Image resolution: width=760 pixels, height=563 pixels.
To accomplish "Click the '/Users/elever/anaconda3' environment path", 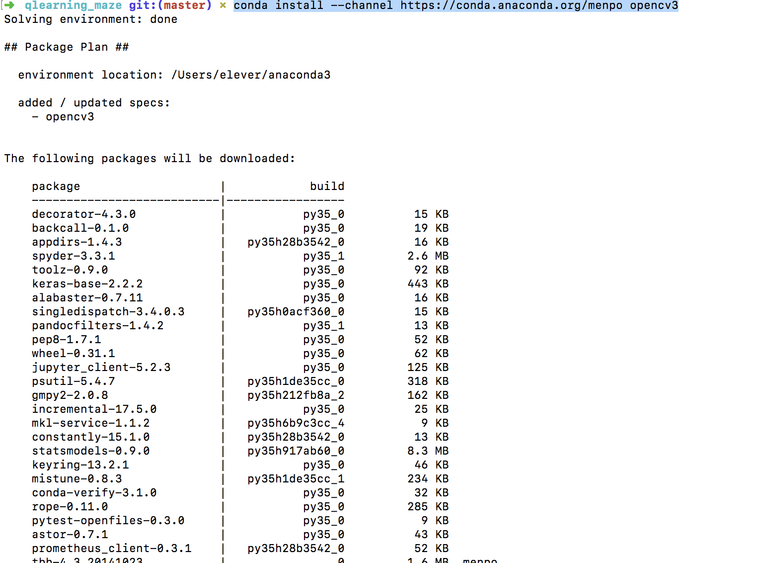I will [251, 75].
